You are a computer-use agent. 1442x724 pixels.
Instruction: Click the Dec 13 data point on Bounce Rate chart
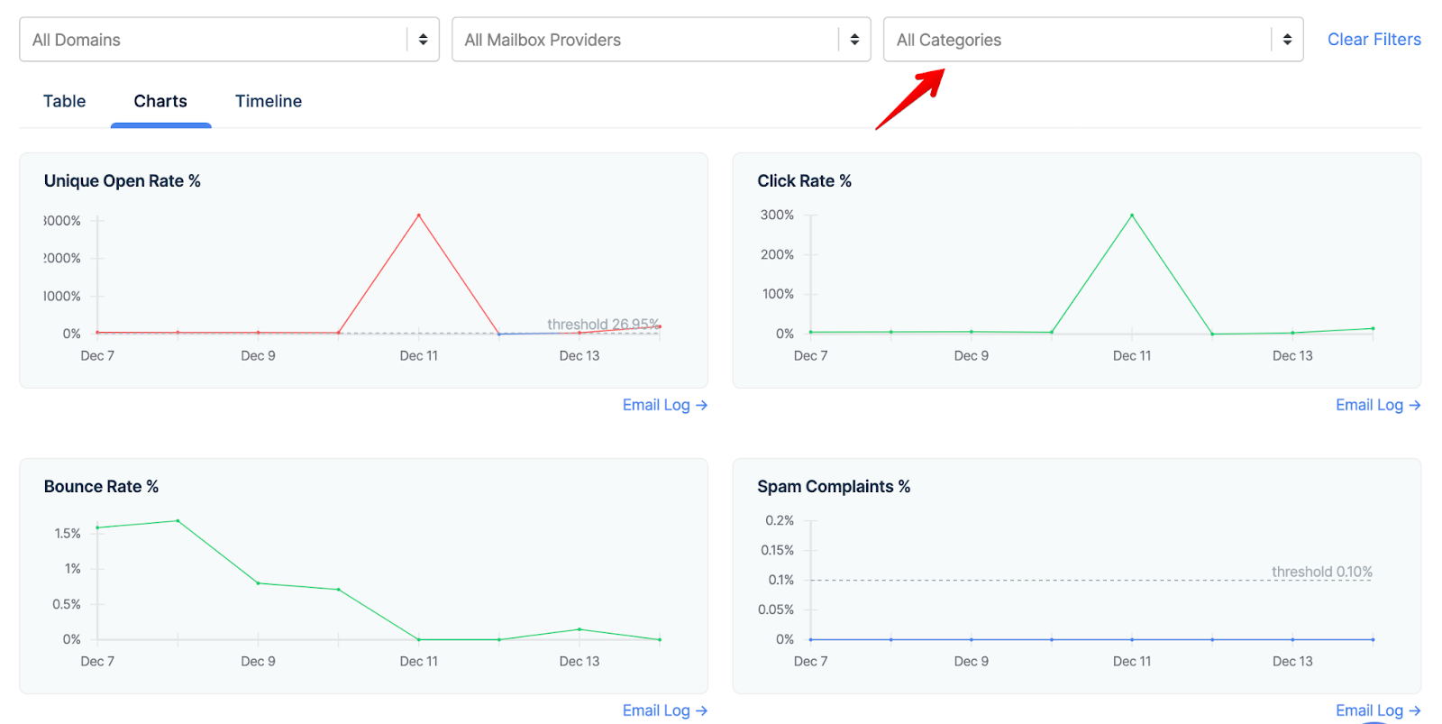(x=580, y=629)
